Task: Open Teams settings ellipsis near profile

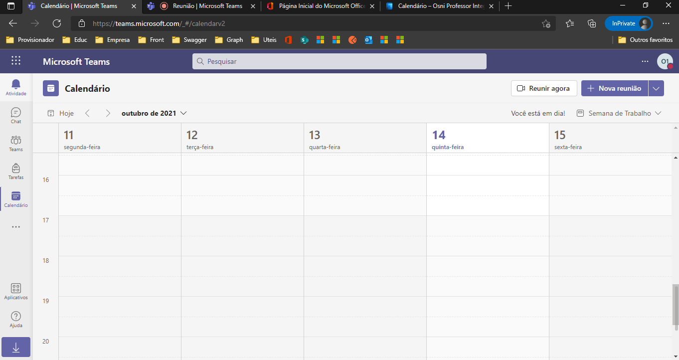Action: tap(645, 61)
